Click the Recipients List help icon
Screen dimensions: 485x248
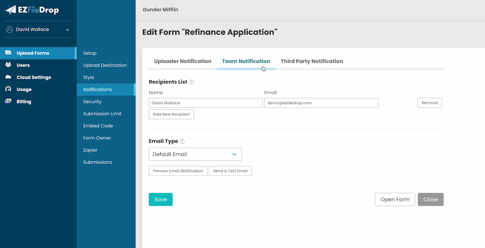click(x=191, y=82)
